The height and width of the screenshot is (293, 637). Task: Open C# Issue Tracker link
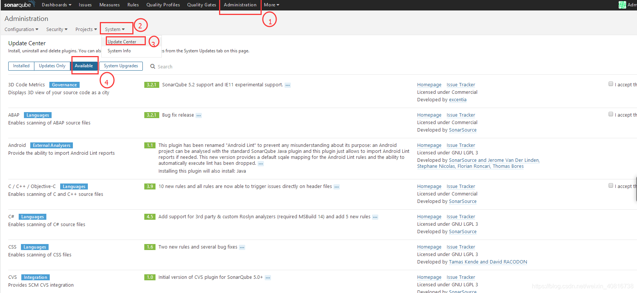click(x=461, y=217)
